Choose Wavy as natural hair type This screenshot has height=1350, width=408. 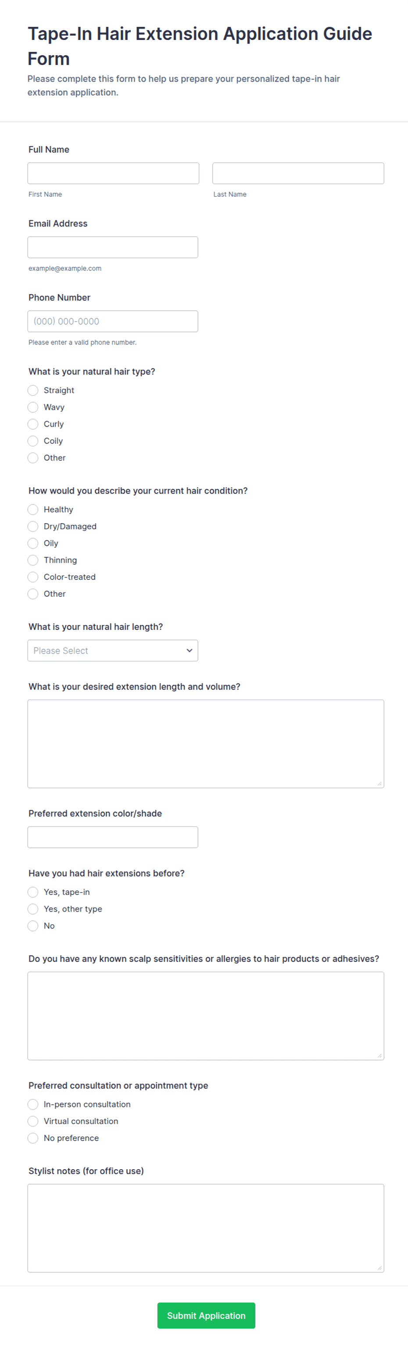(33, 407)
